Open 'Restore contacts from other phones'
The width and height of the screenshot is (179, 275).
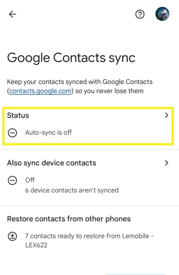coord(69,219)
